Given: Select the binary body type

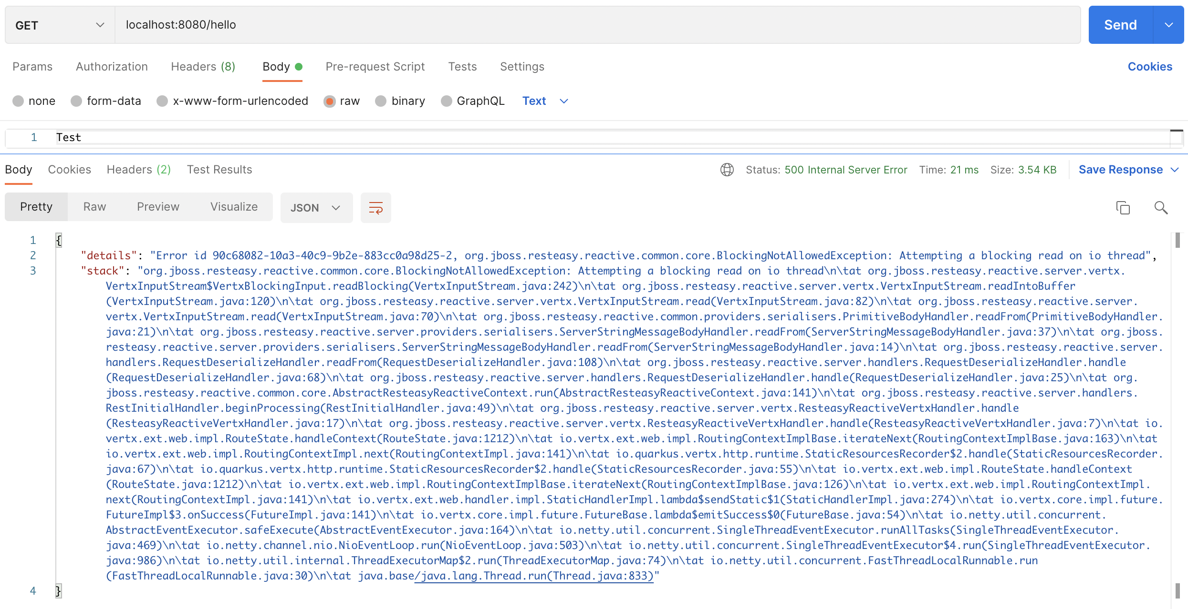Looking at the screenshot, I should (400, 101).
